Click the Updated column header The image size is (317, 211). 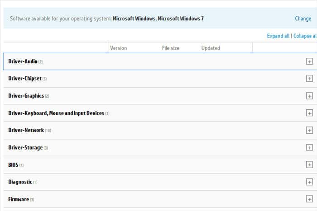pos(211,48)
